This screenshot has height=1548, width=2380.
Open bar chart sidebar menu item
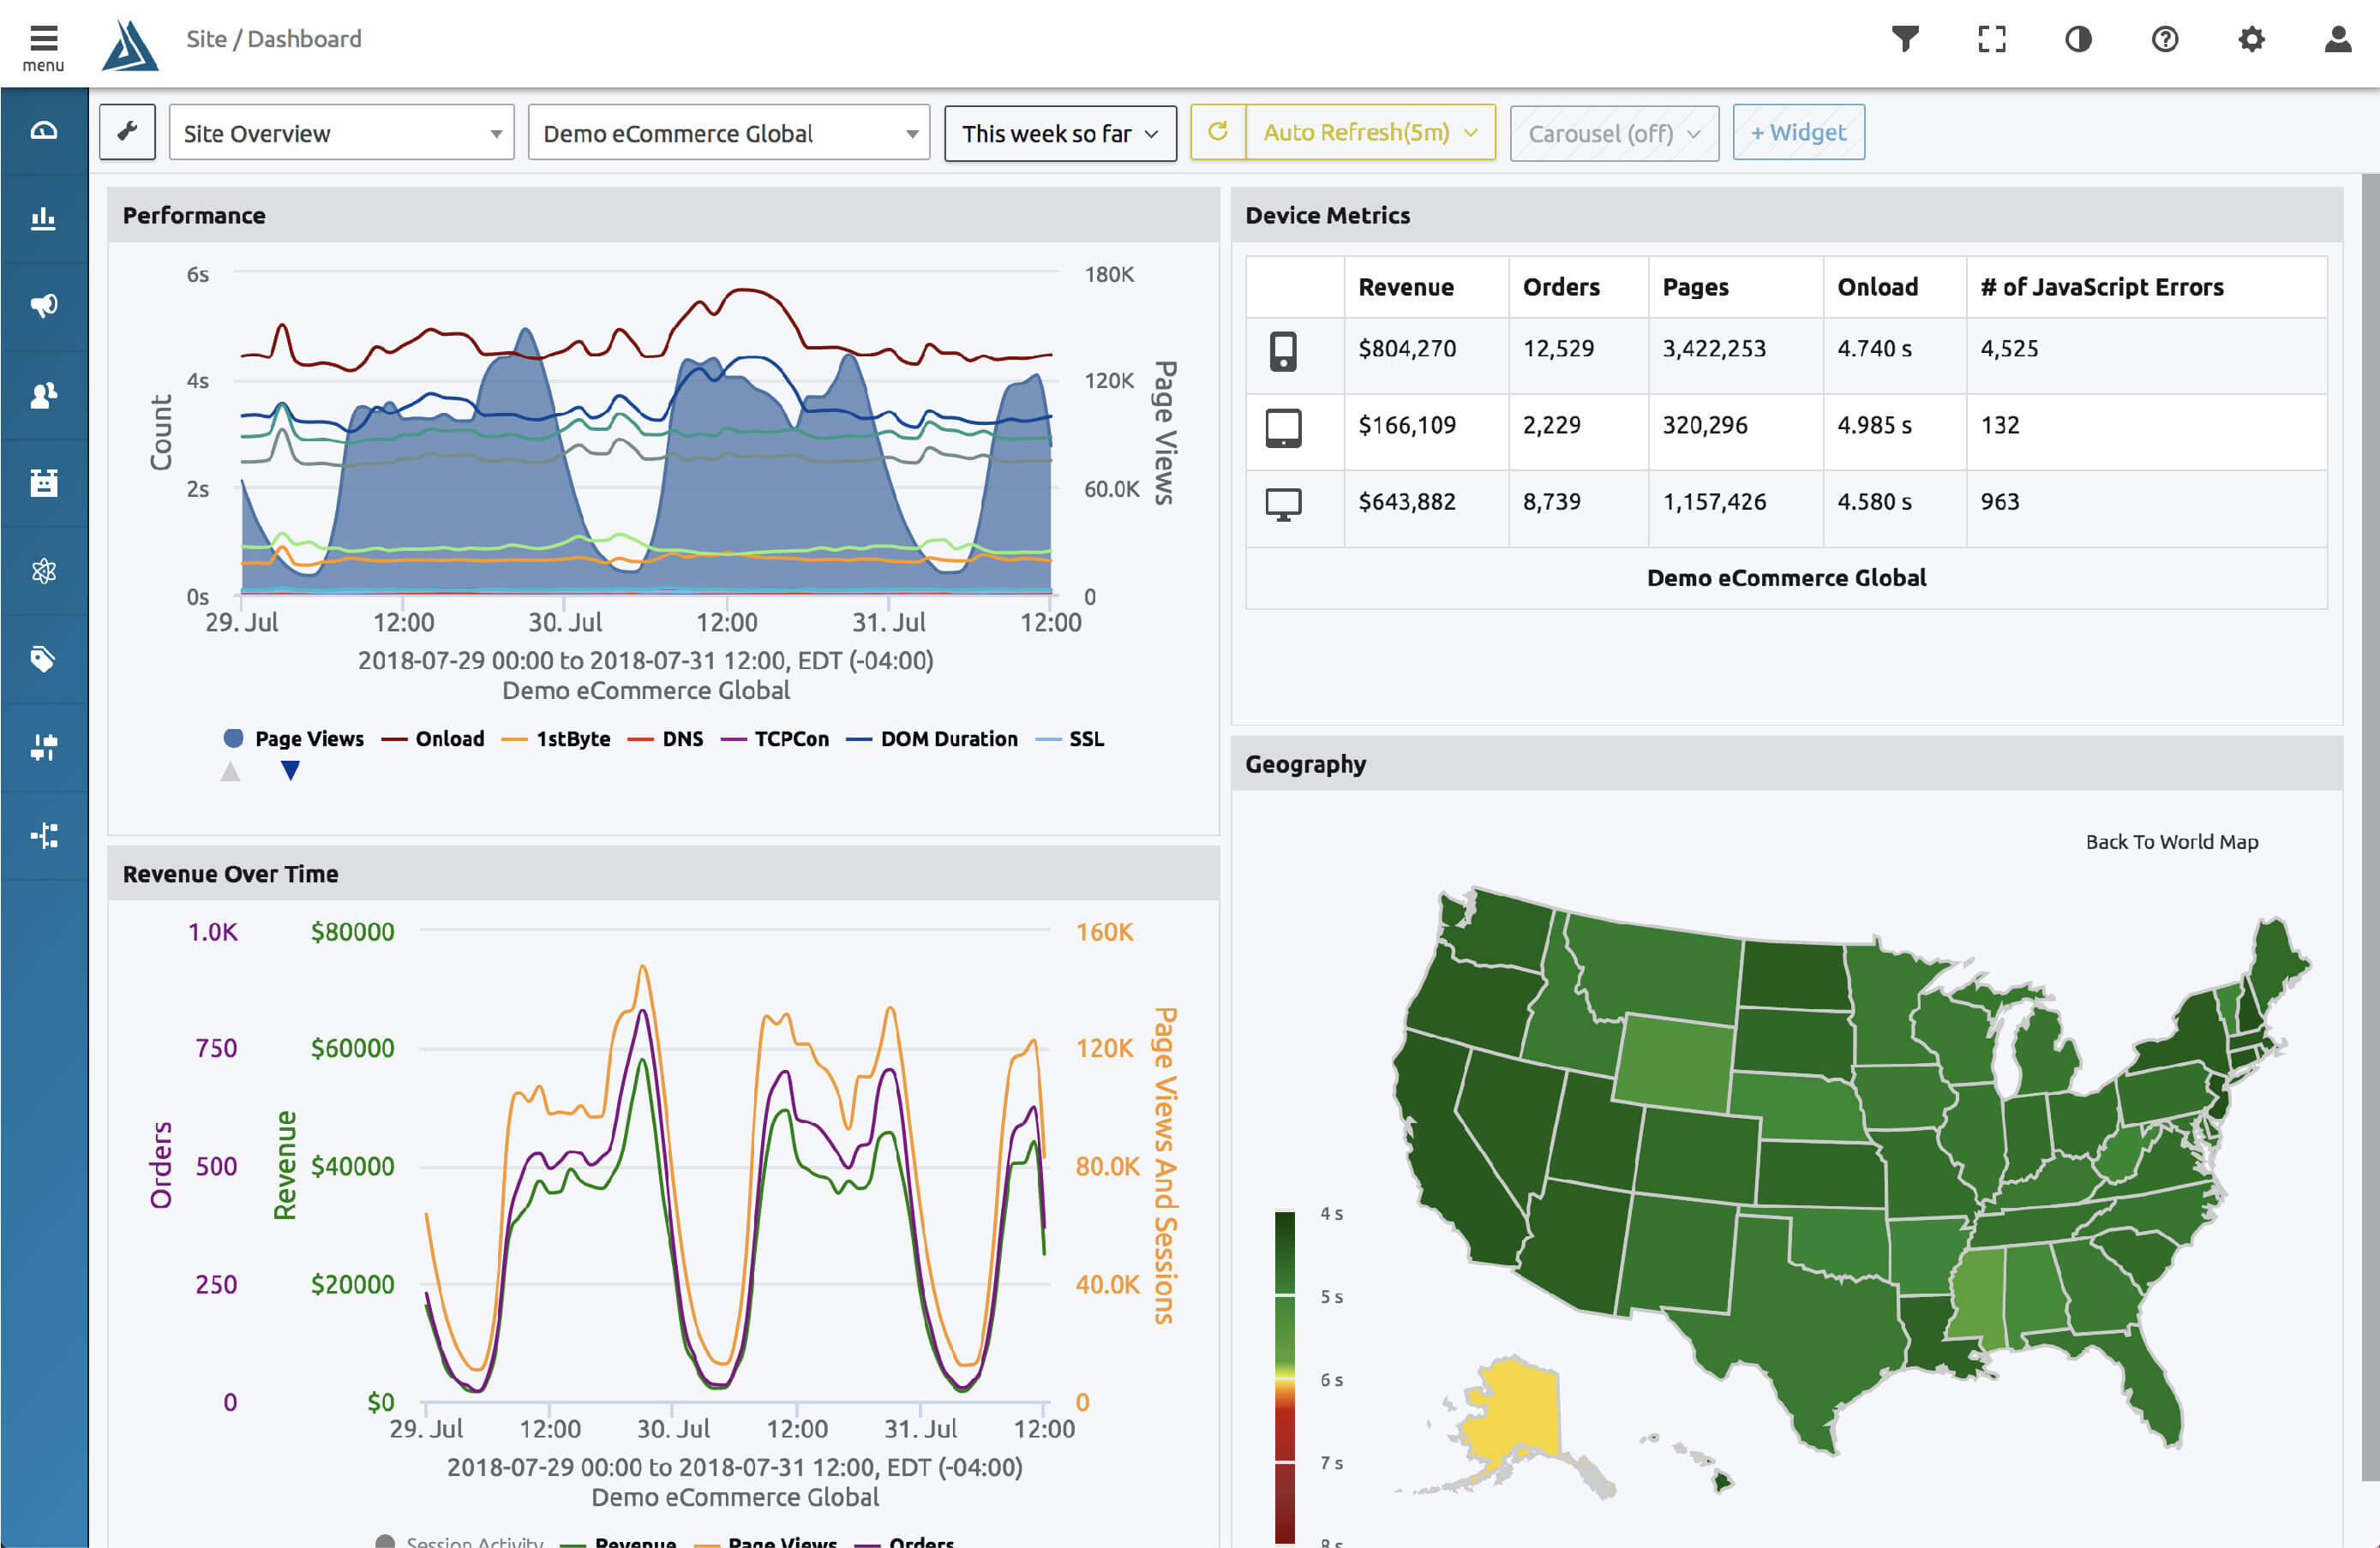point(43,218)
